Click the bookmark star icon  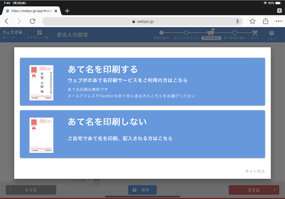252,21
